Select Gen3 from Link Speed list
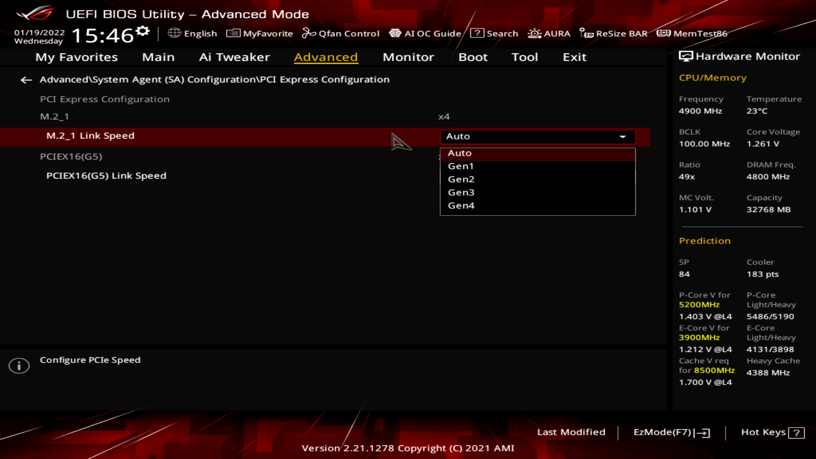816x459 pixels. click(461, 192)
